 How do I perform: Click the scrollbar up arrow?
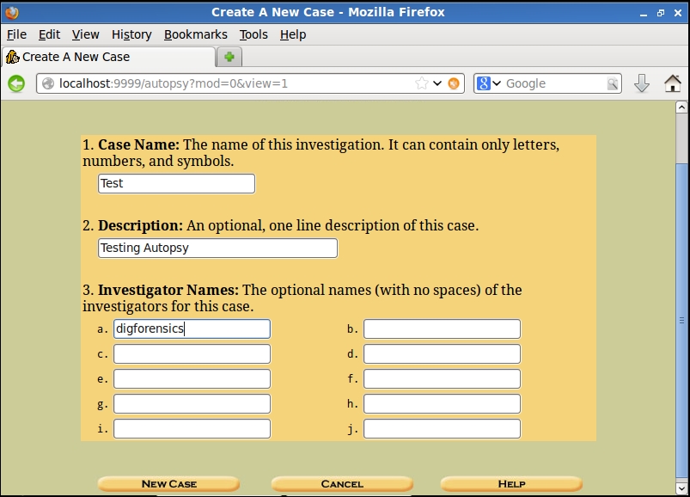click(x=681, y=107)
